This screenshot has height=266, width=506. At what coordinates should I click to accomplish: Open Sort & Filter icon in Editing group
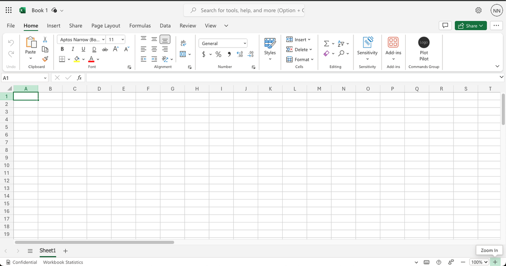tap(341, 44)
